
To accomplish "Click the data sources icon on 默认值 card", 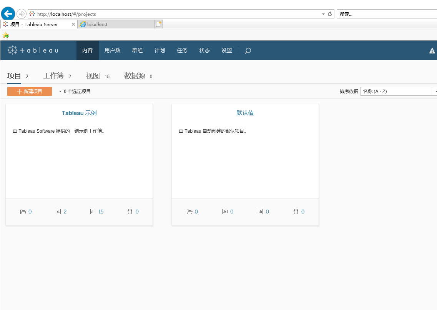I will click(x=296, y=211).
